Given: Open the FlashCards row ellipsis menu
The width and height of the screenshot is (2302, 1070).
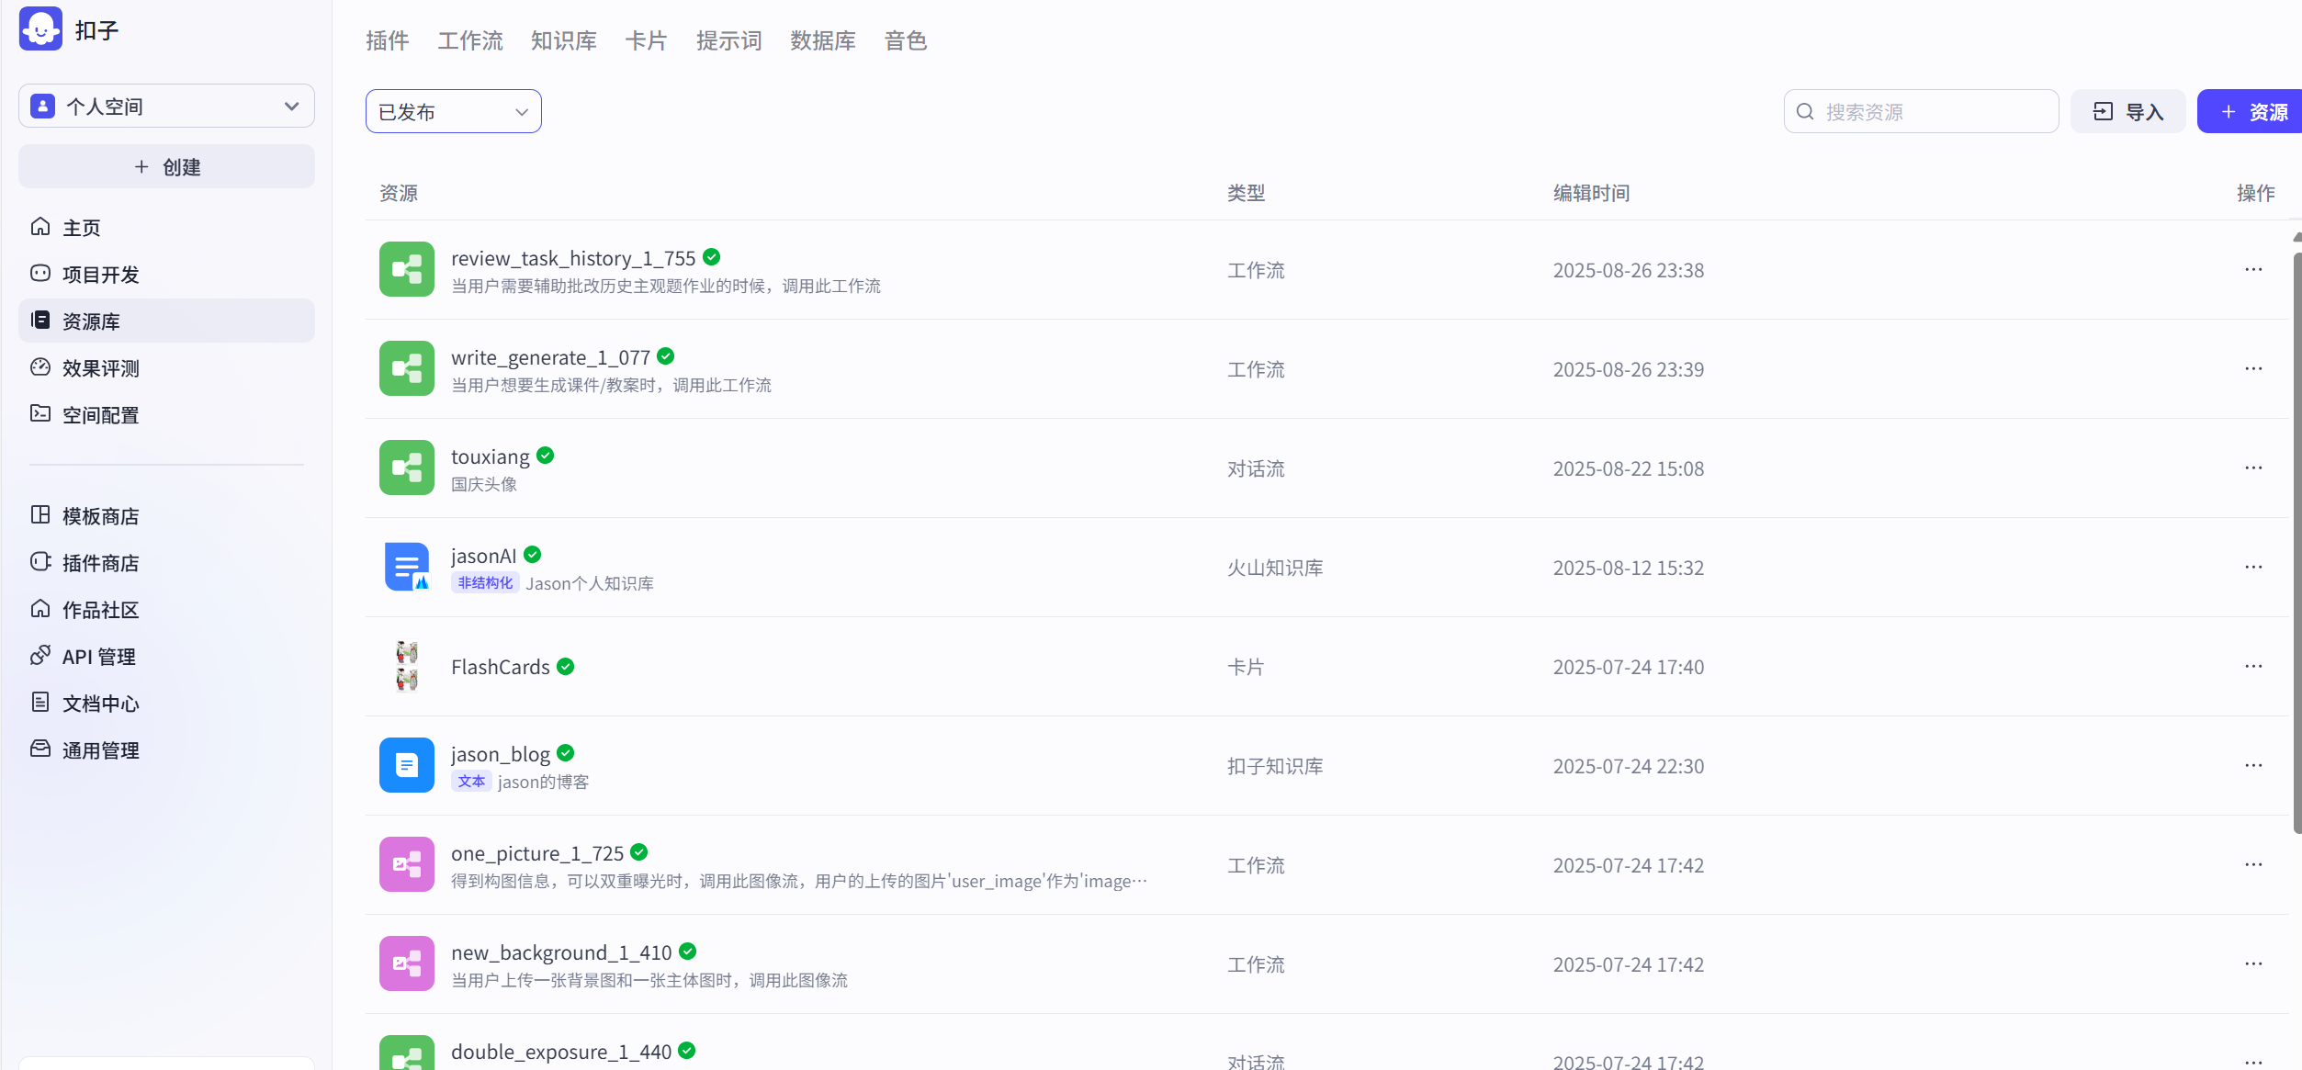Looking at the screenshot, I should (x=2252, y=667).
